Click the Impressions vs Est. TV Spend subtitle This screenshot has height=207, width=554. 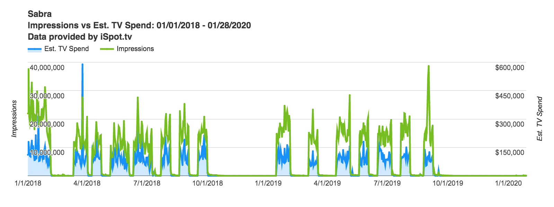pyautogui.click(x=139, y=26)
